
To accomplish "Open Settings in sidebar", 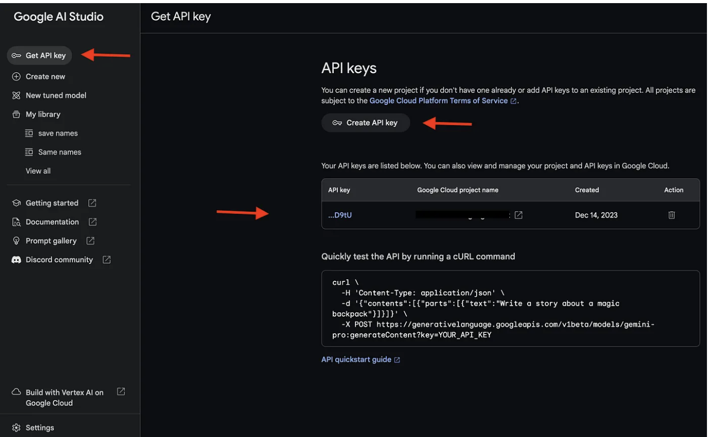I will pyautogui.click(x=40, y=428).
